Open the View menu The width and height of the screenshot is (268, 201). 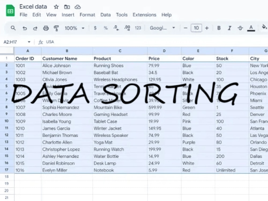coord(51,15)
